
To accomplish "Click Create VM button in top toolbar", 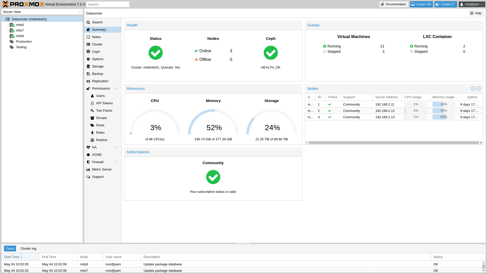I will pyautogui.click(x=421, y=4).
